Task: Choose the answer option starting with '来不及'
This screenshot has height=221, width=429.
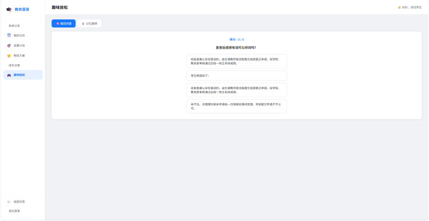Action: (237, 106)
